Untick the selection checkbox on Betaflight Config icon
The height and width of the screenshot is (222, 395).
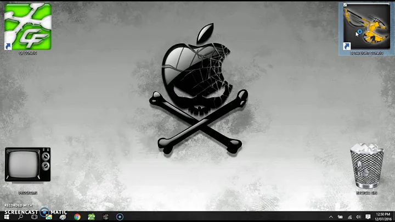345,5
